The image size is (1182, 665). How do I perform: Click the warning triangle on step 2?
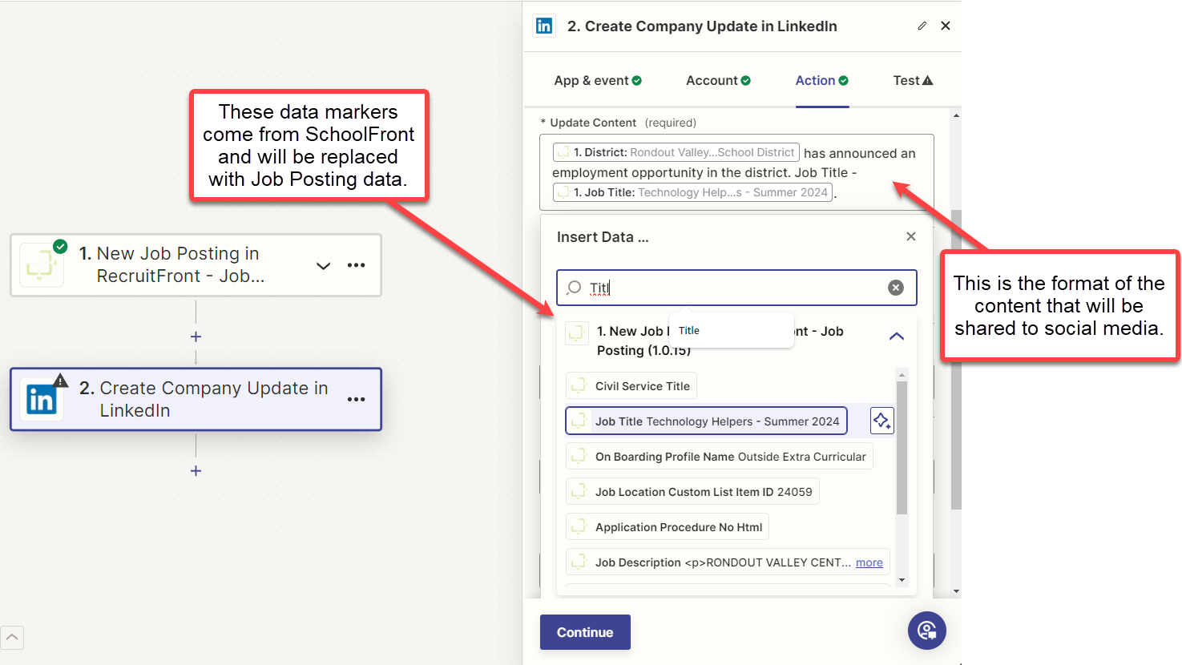pyautogui.click(x=61, y=380)
